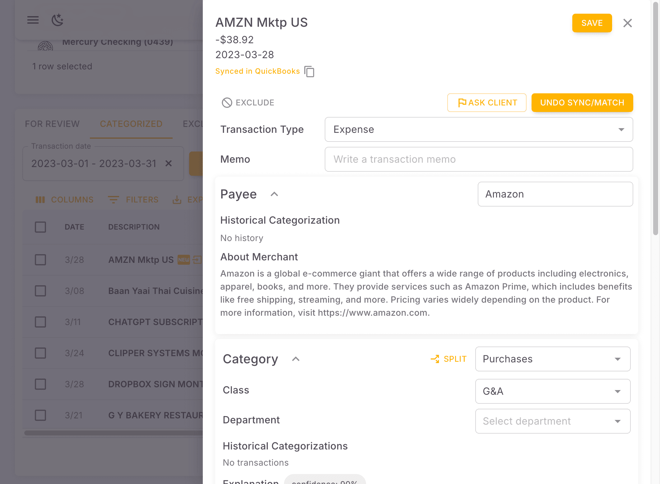Screen dimensions: 660x484
Task: Select the checkbox next to DROPBOX SIGN
Action: coord(40,384)
